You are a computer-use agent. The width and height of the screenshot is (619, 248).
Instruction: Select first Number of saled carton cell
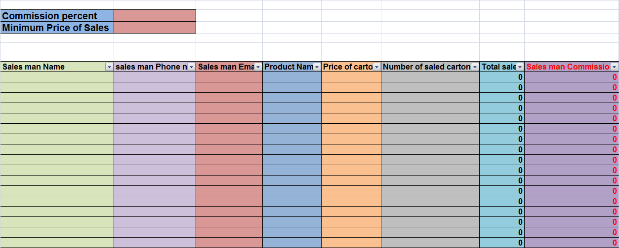(430, 77)
